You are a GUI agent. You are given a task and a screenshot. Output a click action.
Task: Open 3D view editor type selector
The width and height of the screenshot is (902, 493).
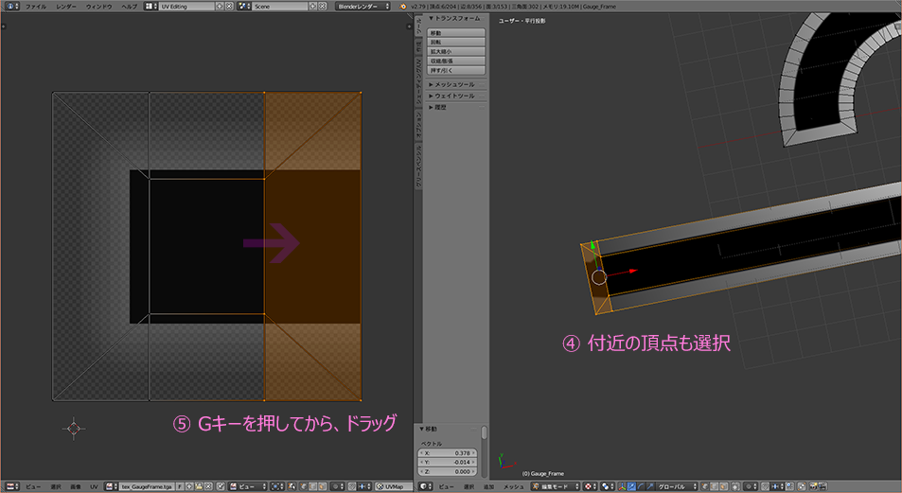426,486
